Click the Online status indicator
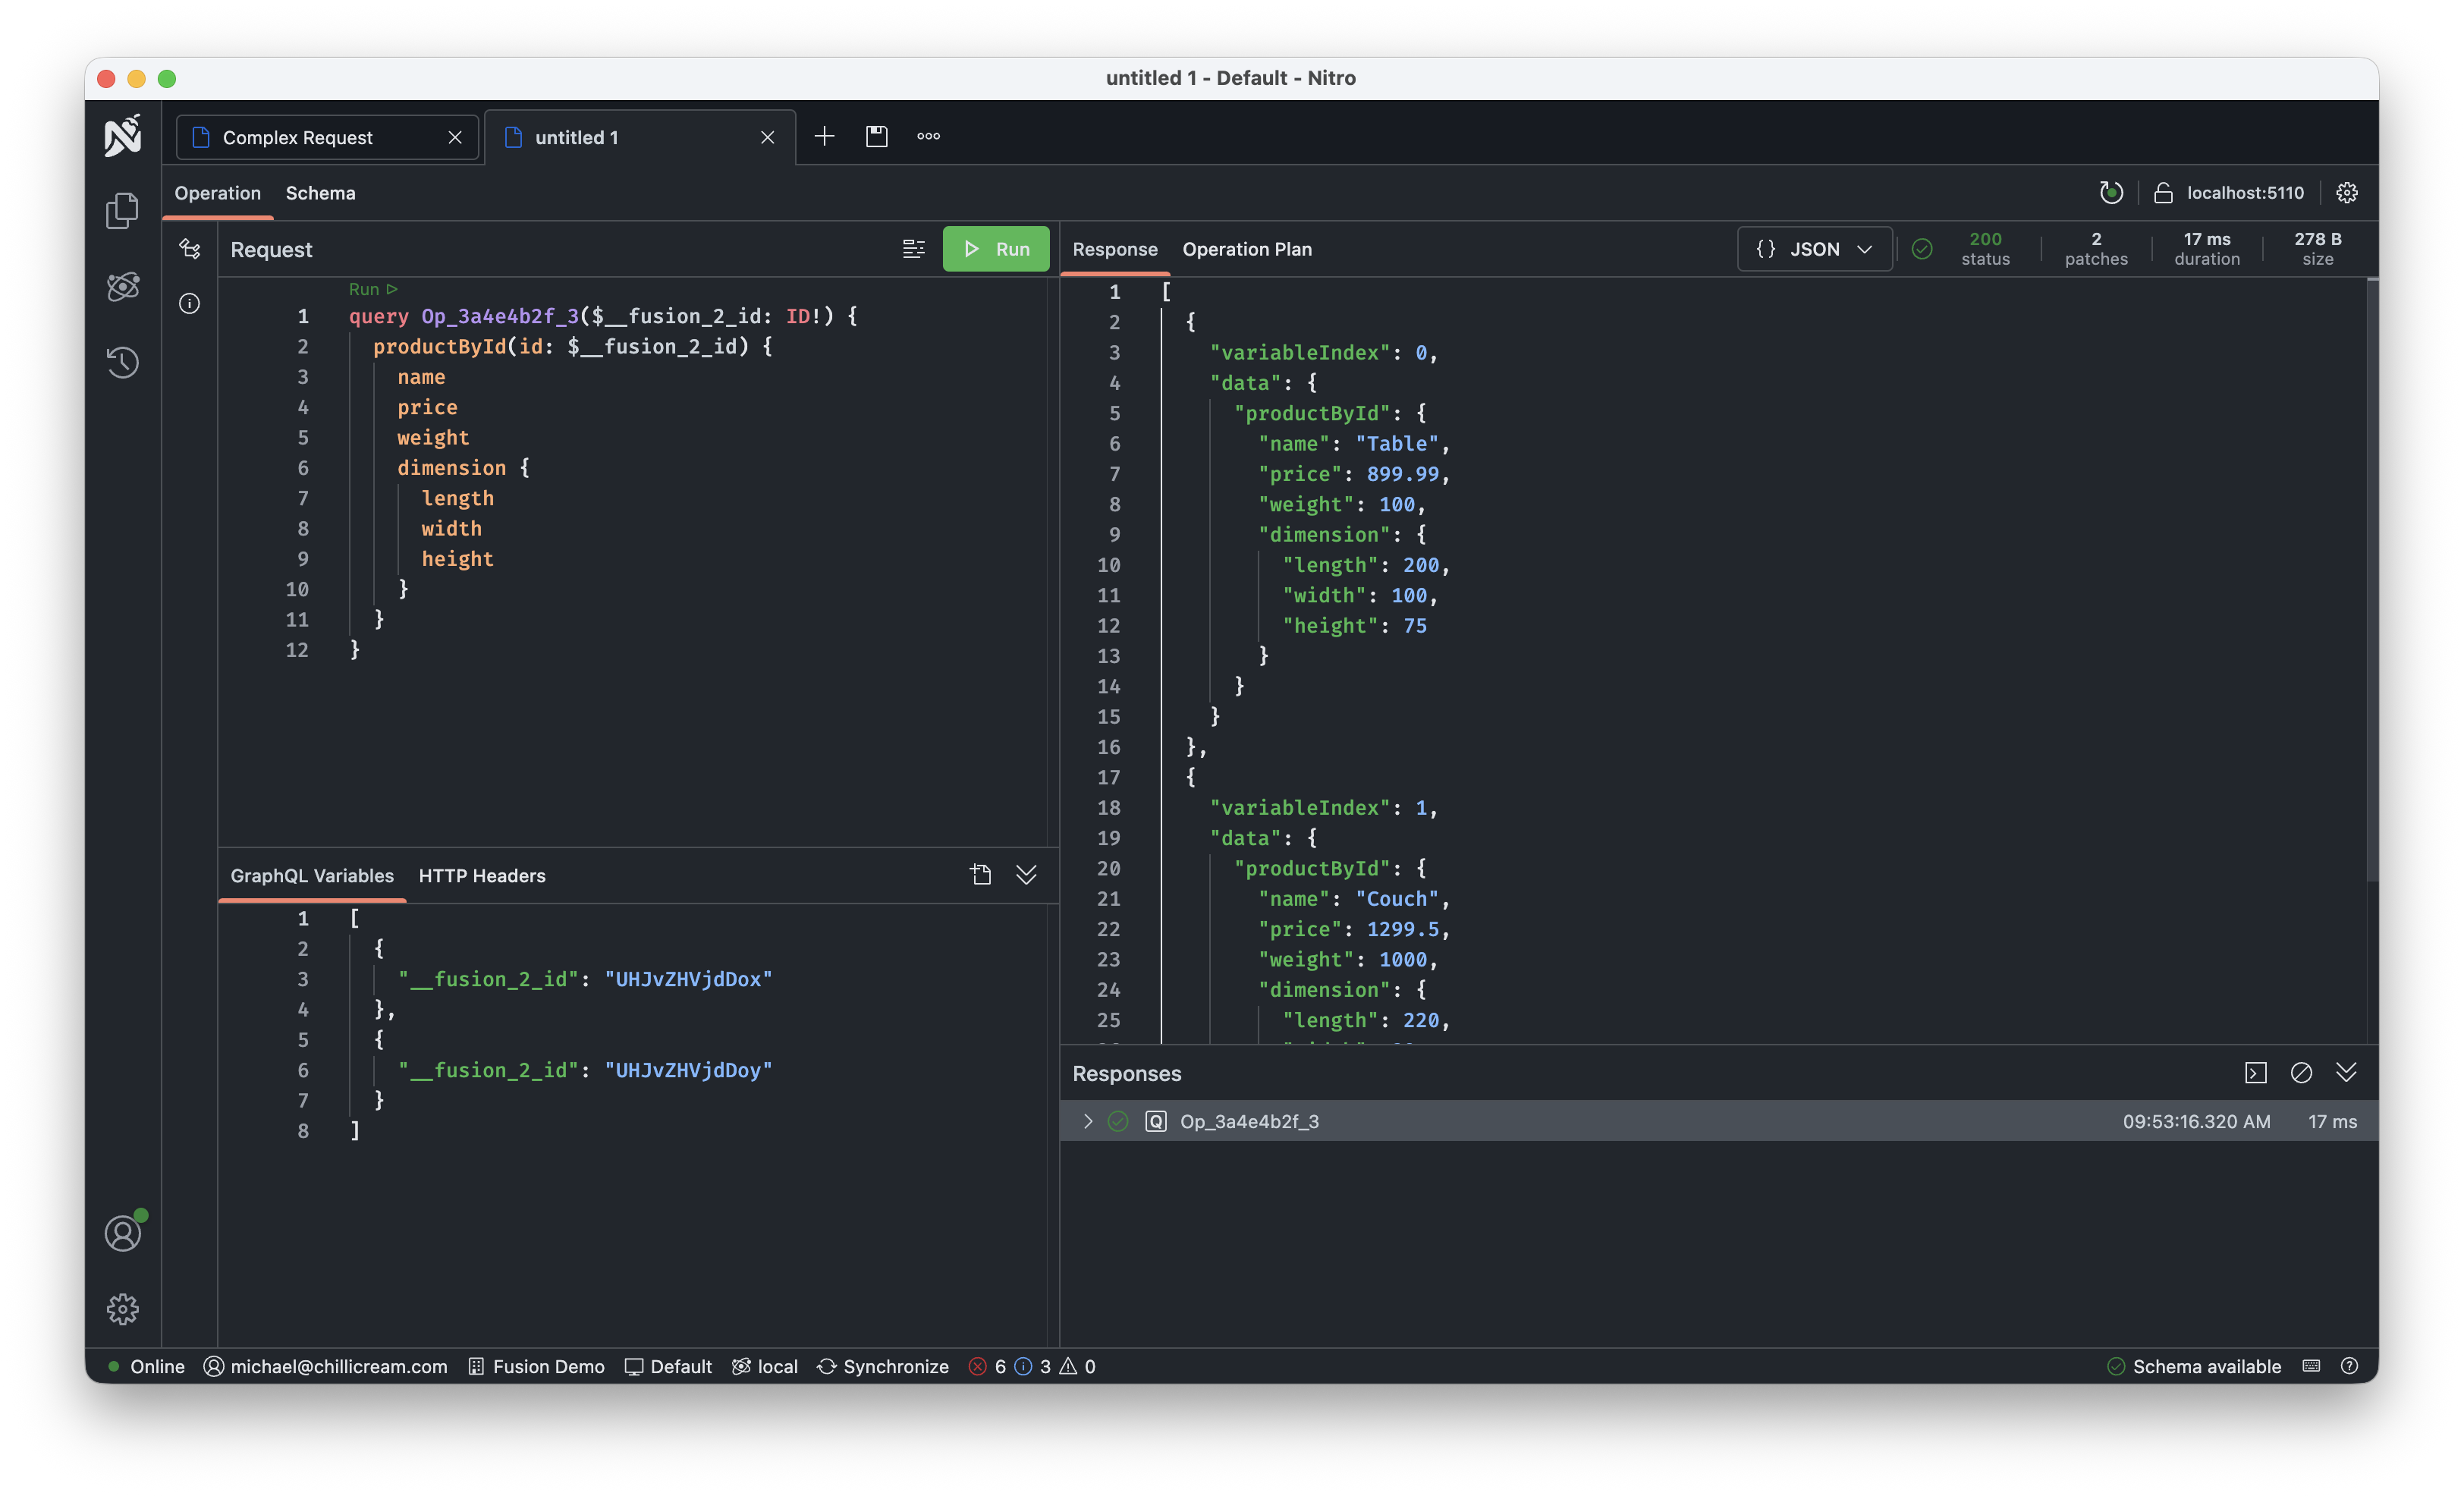2464x1496 pixels. tap(146, 1366)
